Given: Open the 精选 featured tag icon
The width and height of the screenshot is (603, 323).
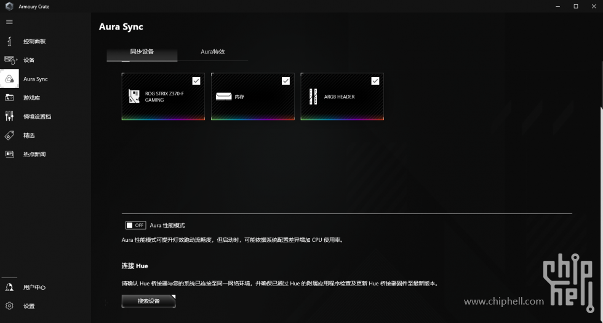Looking at the screenshot, I should (10, 135).
